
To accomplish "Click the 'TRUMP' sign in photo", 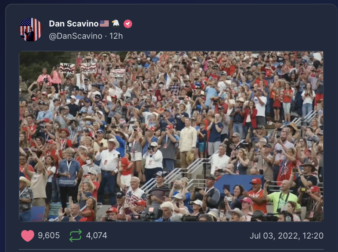I will pos(117,73).
